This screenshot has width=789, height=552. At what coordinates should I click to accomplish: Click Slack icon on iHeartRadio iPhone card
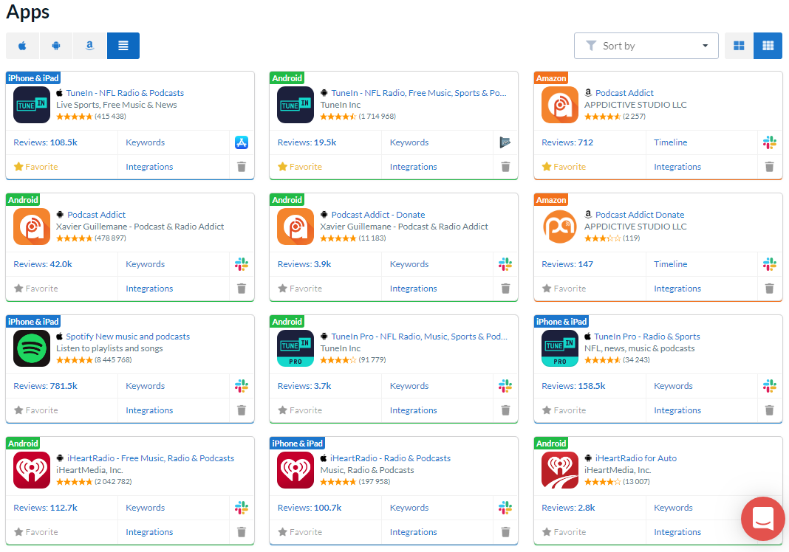pyautogui.click(x=505, y=507)
